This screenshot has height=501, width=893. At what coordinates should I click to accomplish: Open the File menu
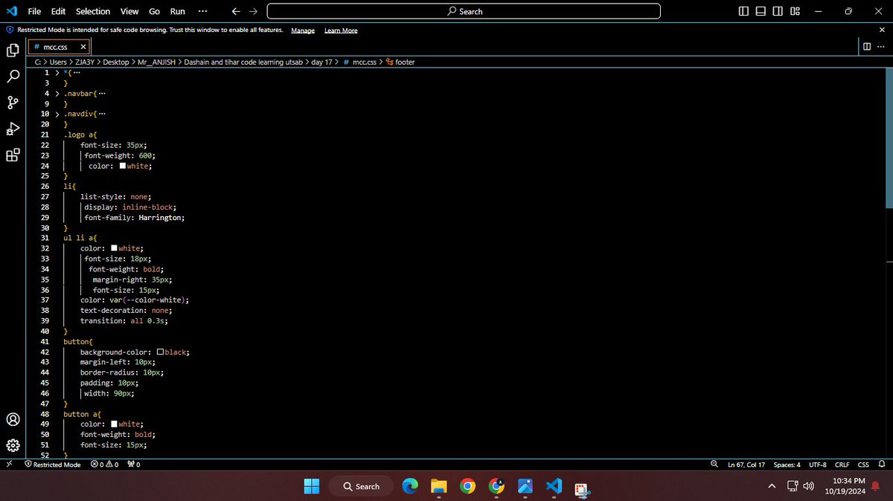[x=34, y=11]
